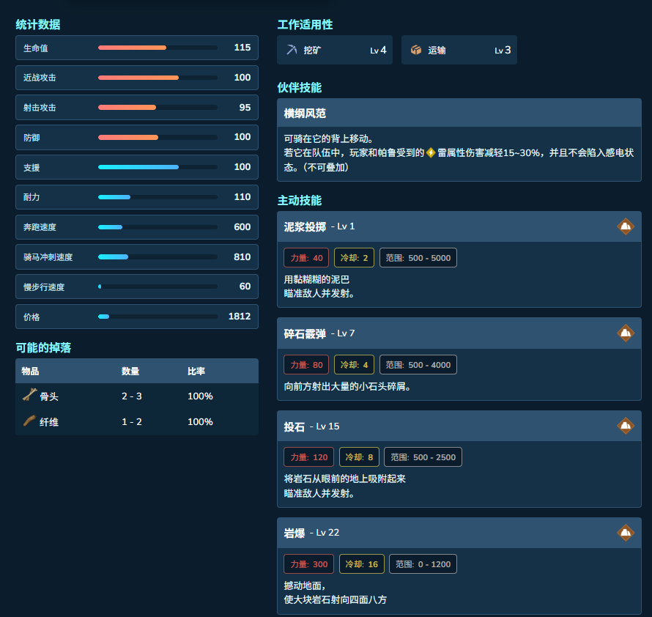Open the 投石 skill title
The height and width of the screenshot is (617, 652).
pyautogui.click(x=294, y=427)
